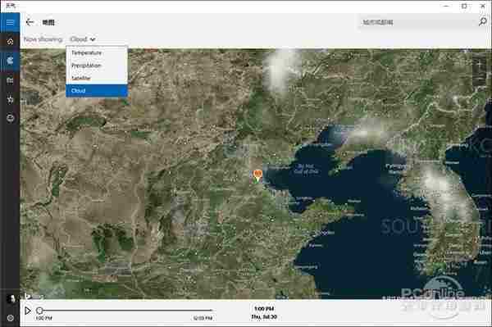Open the hamburger navigation menu
This screenshot has height=327, width=492.
(x=10, y=22)
